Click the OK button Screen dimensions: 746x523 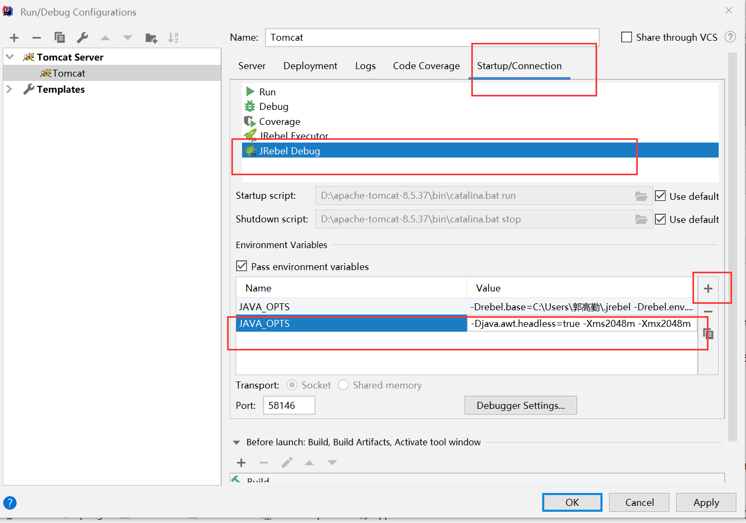572,502
